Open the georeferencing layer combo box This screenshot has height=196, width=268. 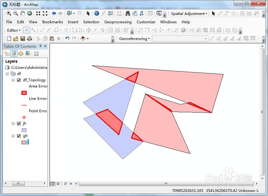tap(180, 38)
